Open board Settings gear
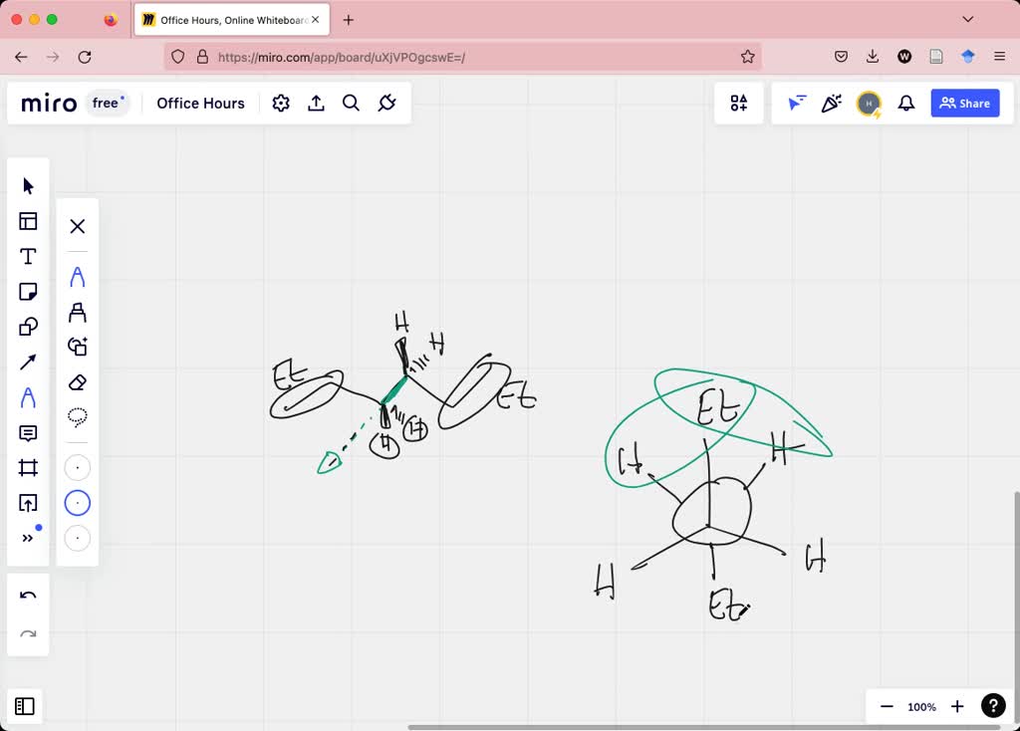Screen dimensions: 1020x731 [280, 103]
